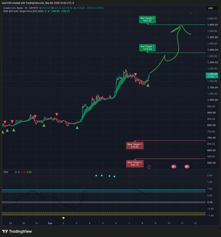
Task: Open the US flag event icon nearest the lightning icon
Action: pos(174,167)
